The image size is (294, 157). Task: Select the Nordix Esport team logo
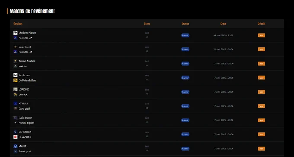[x=16, y=123]
